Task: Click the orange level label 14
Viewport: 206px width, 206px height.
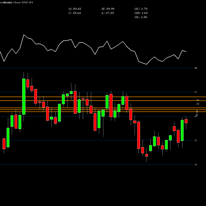Action: tap(198, 100)
